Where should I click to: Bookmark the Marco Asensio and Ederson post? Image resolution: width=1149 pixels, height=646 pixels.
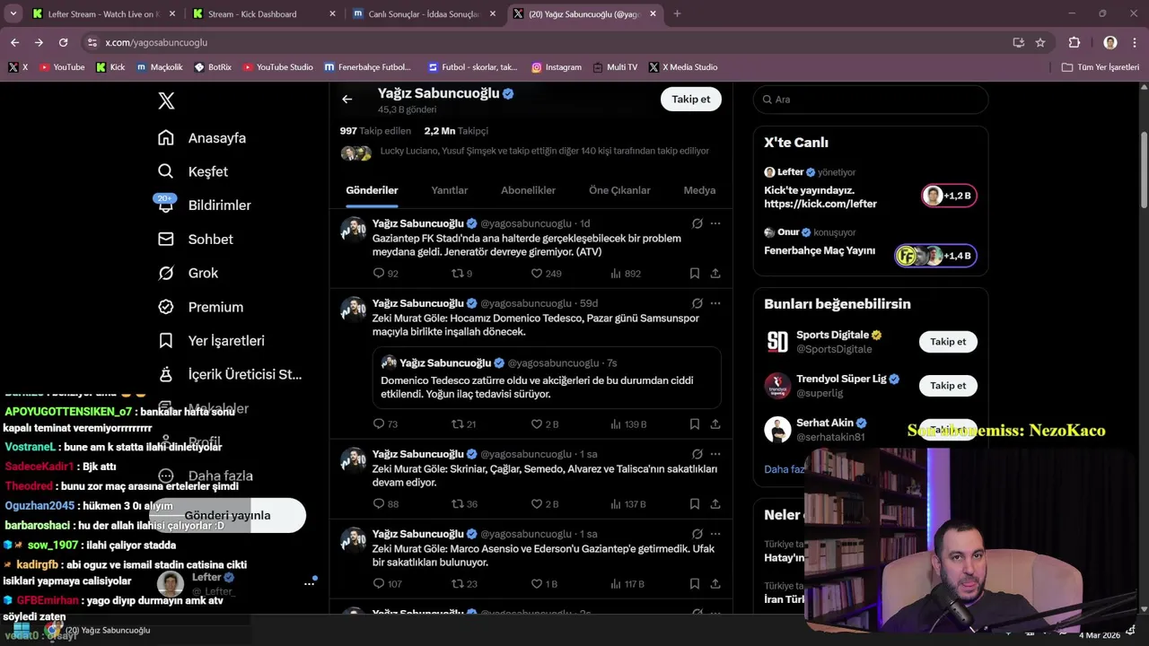click(x=695, y=584)
